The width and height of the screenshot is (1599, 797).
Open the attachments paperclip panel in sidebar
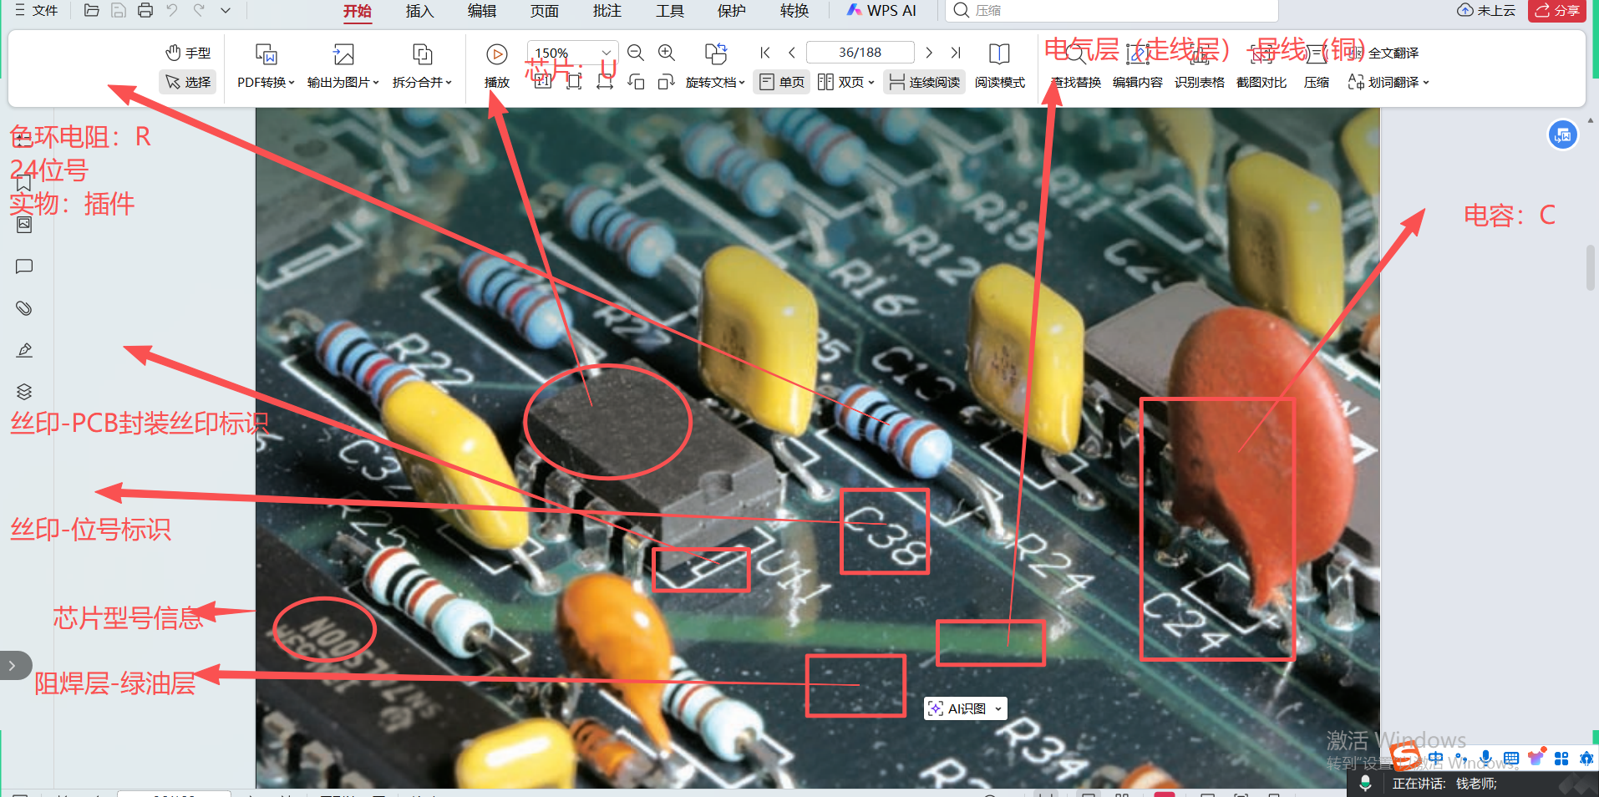point(24,308)
